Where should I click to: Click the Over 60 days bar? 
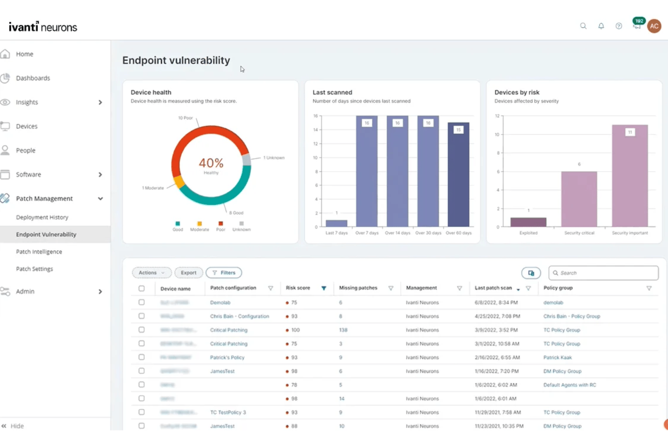pos(459,174)
